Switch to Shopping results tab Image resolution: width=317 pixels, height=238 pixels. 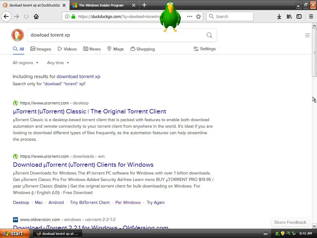click(142, 49)
